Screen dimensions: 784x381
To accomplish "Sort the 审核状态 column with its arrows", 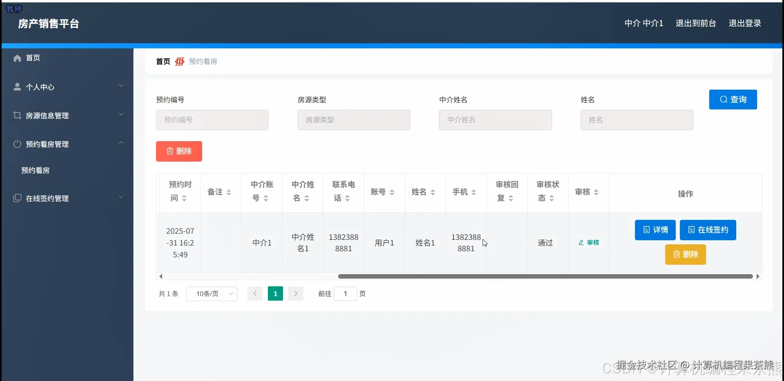I will point(552,198).
